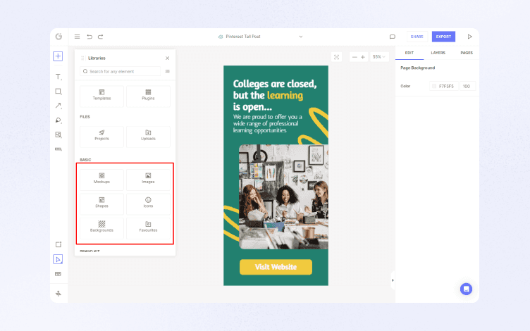Fit canvas to screen icon
530x331 pixels.
click(x=336, y=57)
